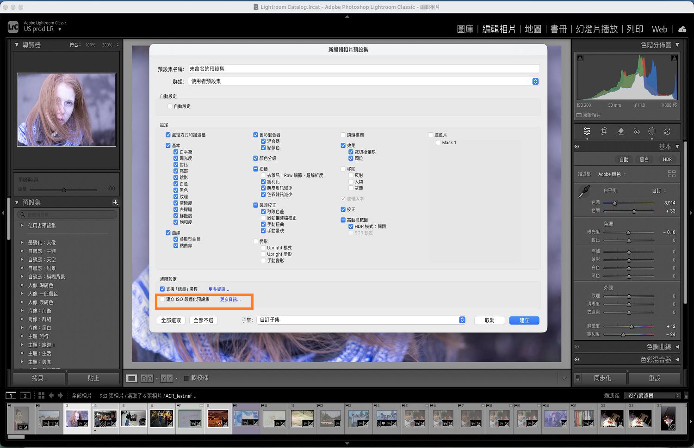694x448 pixels.
Task: Click 取消 to cancel the dialog
Action: pyautogui.click(x=490, y=320)
